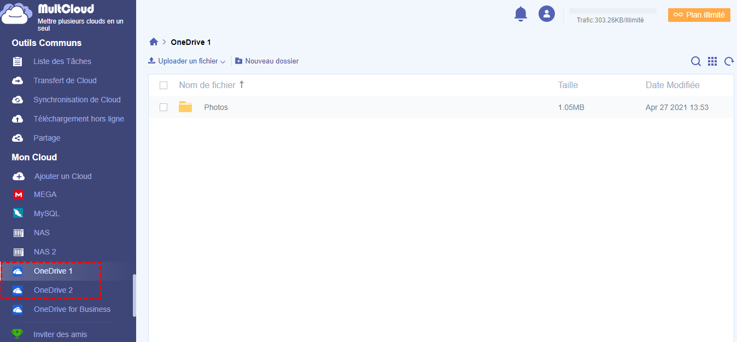Click the Mon Cloud heading
Viewport: 737px width, 342px height.
point(34,157)
